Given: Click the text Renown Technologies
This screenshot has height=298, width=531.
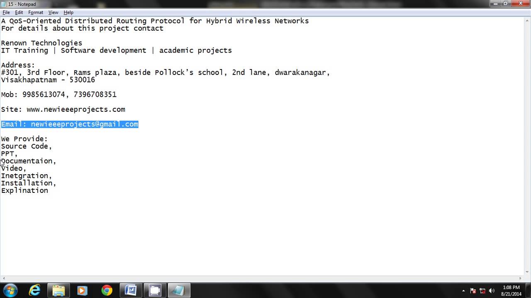Looking at the screenshot, I should click(x=41, y=43).
